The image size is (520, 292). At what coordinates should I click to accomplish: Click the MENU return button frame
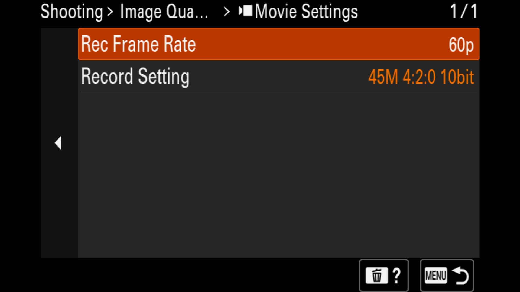(x=447, y=276)
